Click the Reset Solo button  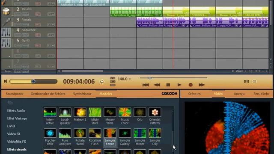(17, 71)
